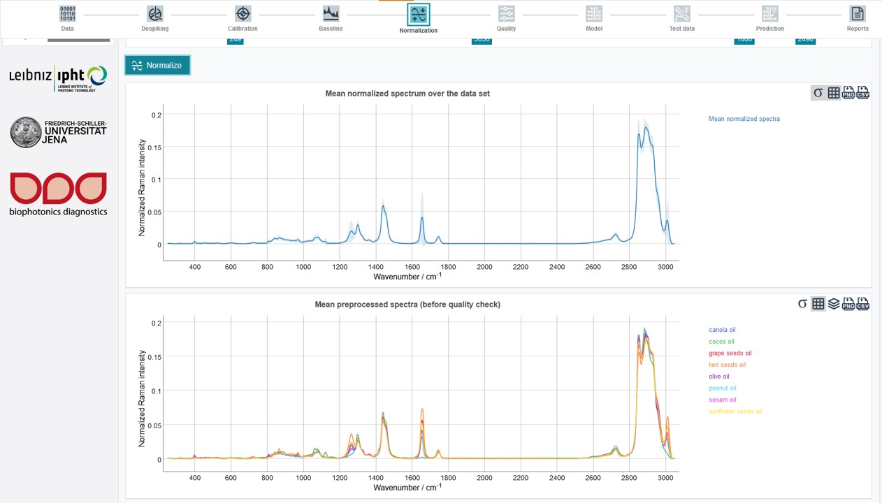Open the Calibration step

pyautogui.click(x=243, y=18)
